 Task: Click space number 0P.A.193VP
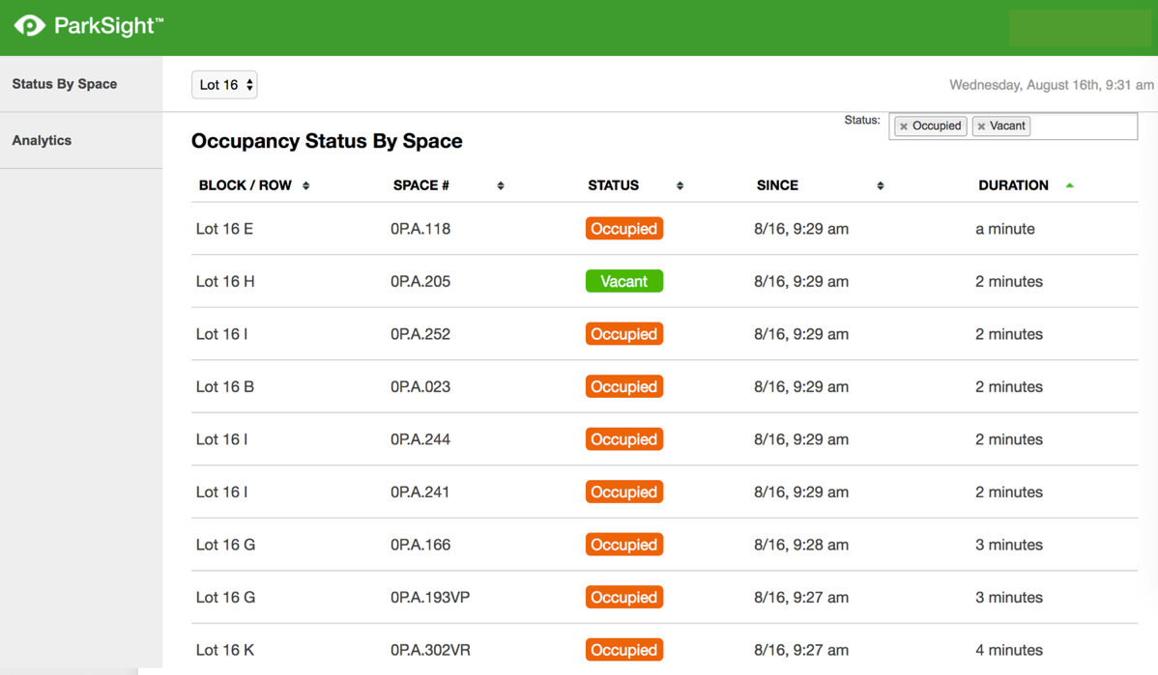pos(430,598)
